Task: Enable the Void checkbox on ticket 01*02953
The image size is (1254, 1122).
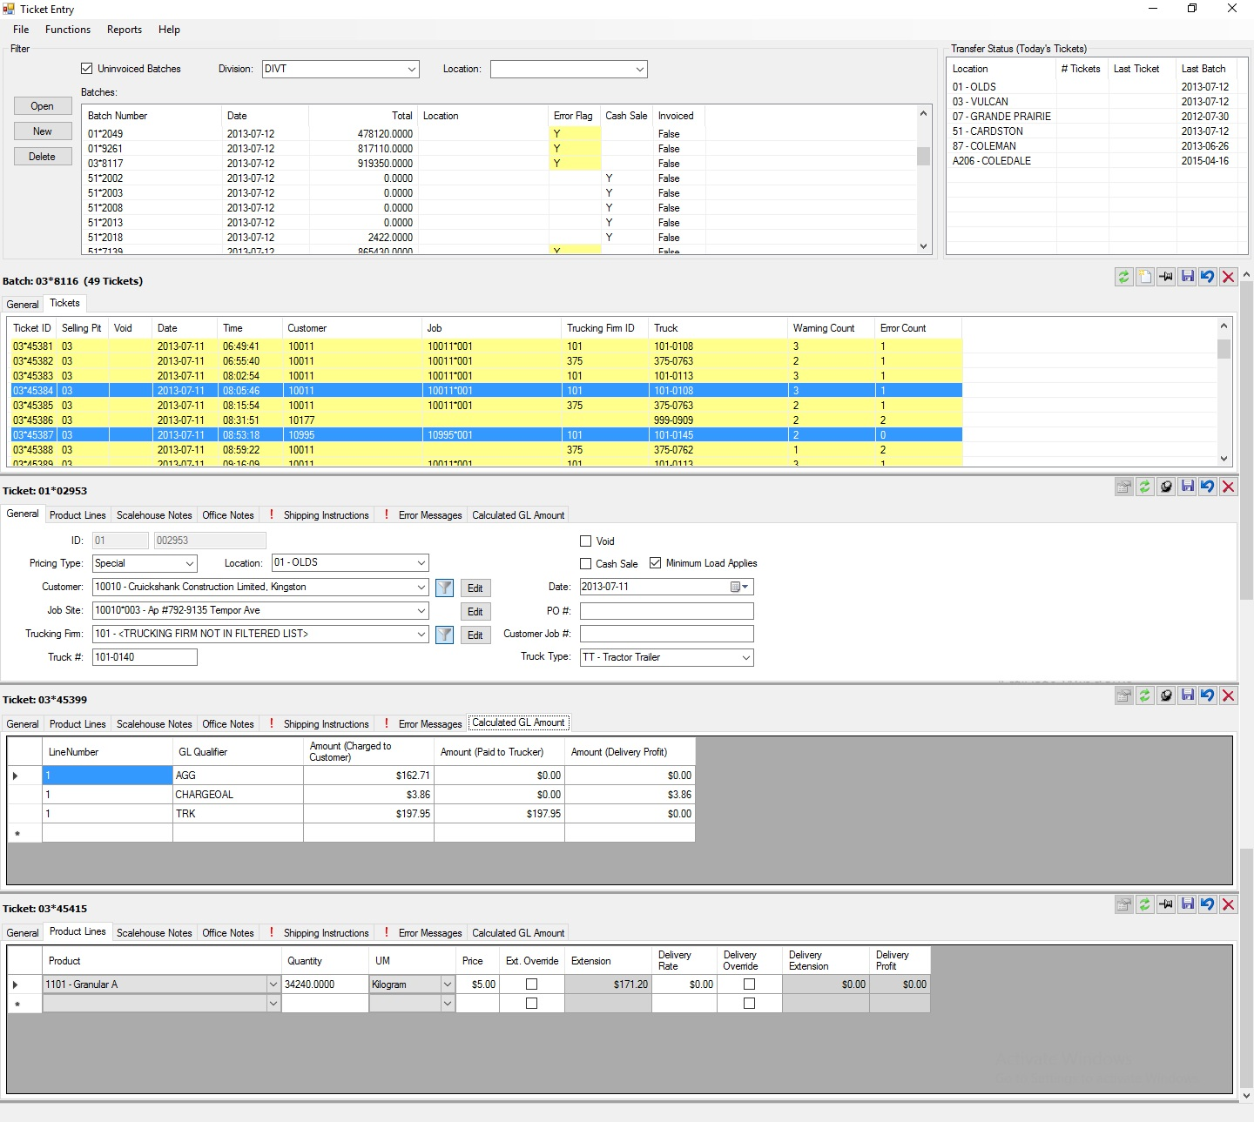Action: (586, 541)
